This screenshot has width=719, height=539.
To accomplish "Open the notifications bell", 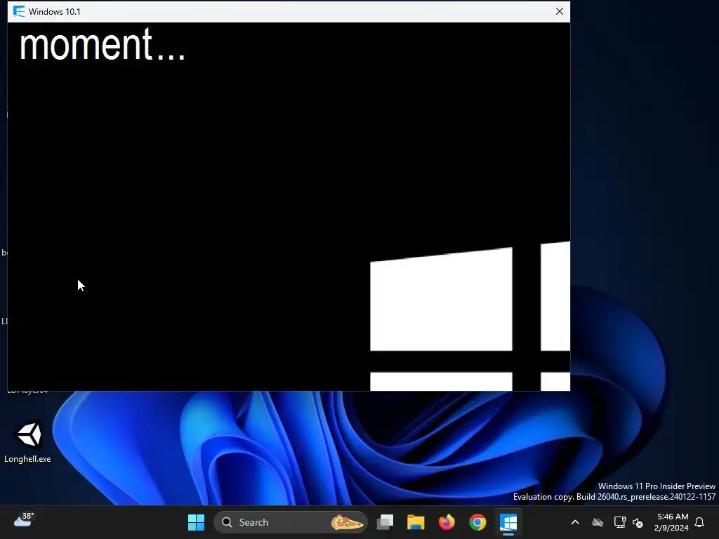I will 699,522.
